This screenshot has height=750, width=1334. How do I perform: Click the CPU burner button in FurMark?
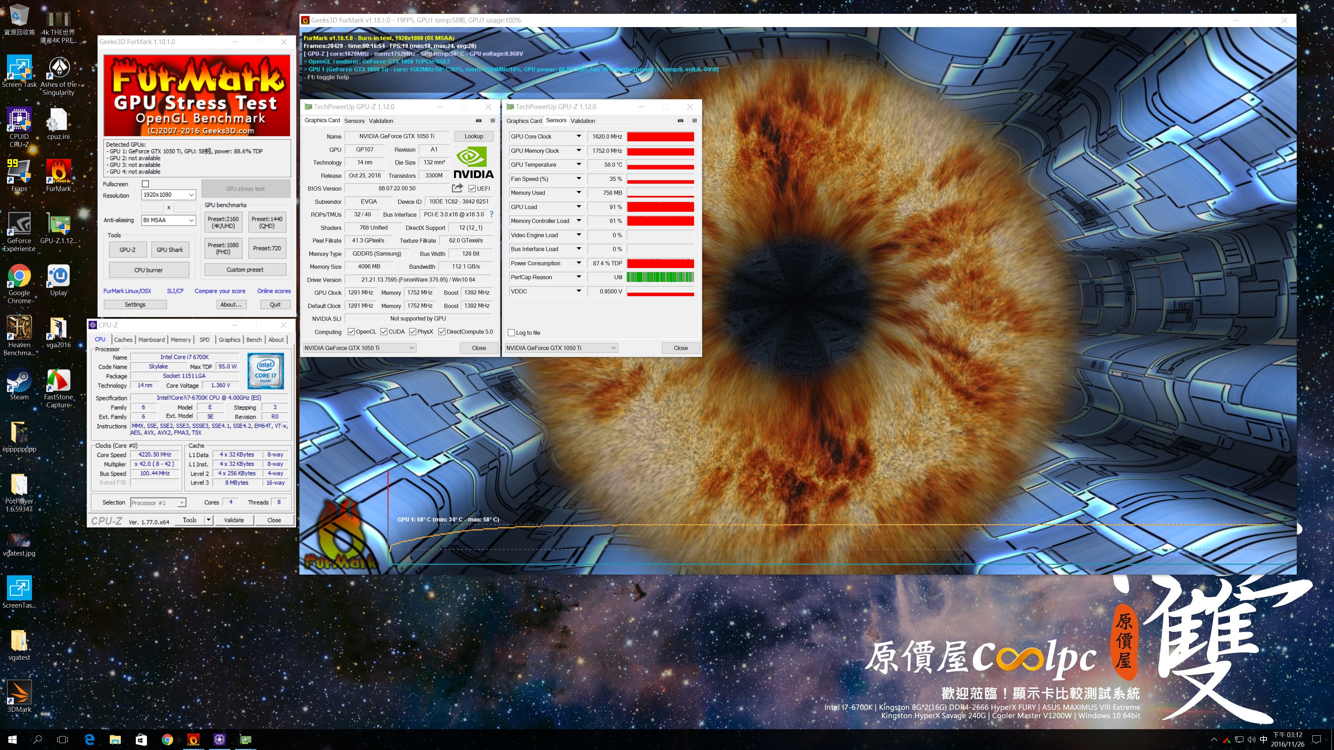pos(149,270)
